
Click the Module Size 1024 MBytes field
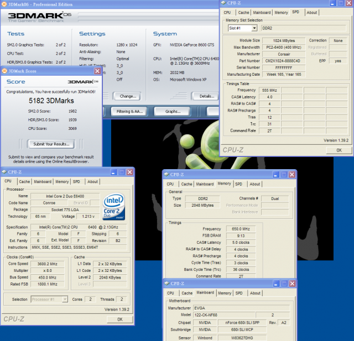tap(284, 40)
